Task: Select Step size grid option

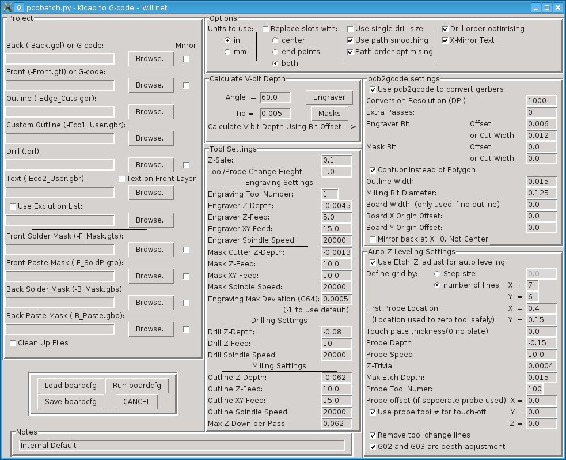Action: pos(437,274)
